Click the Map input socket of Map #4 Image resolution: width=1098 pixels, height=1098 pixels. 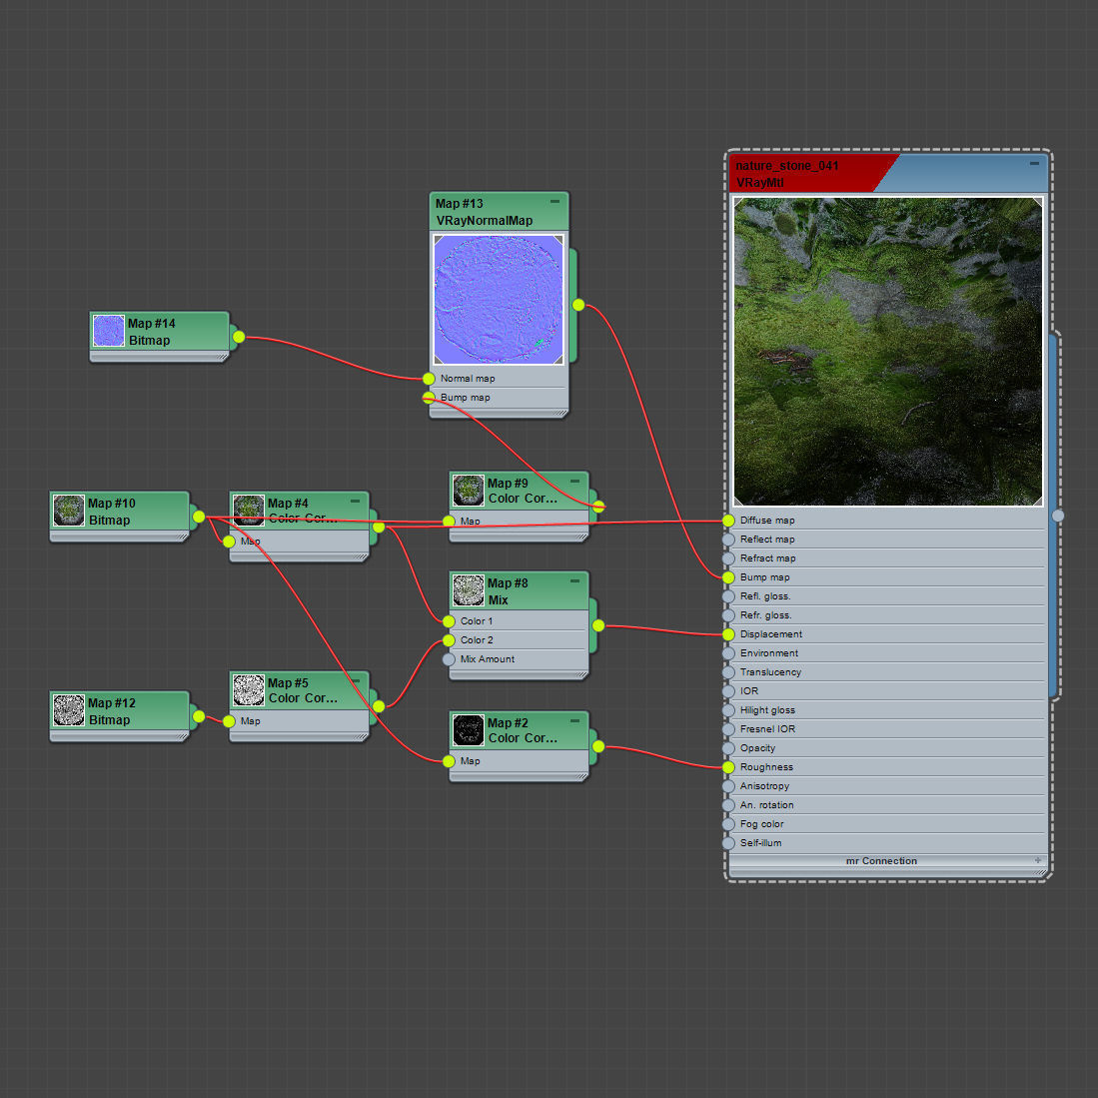(229, 542)
